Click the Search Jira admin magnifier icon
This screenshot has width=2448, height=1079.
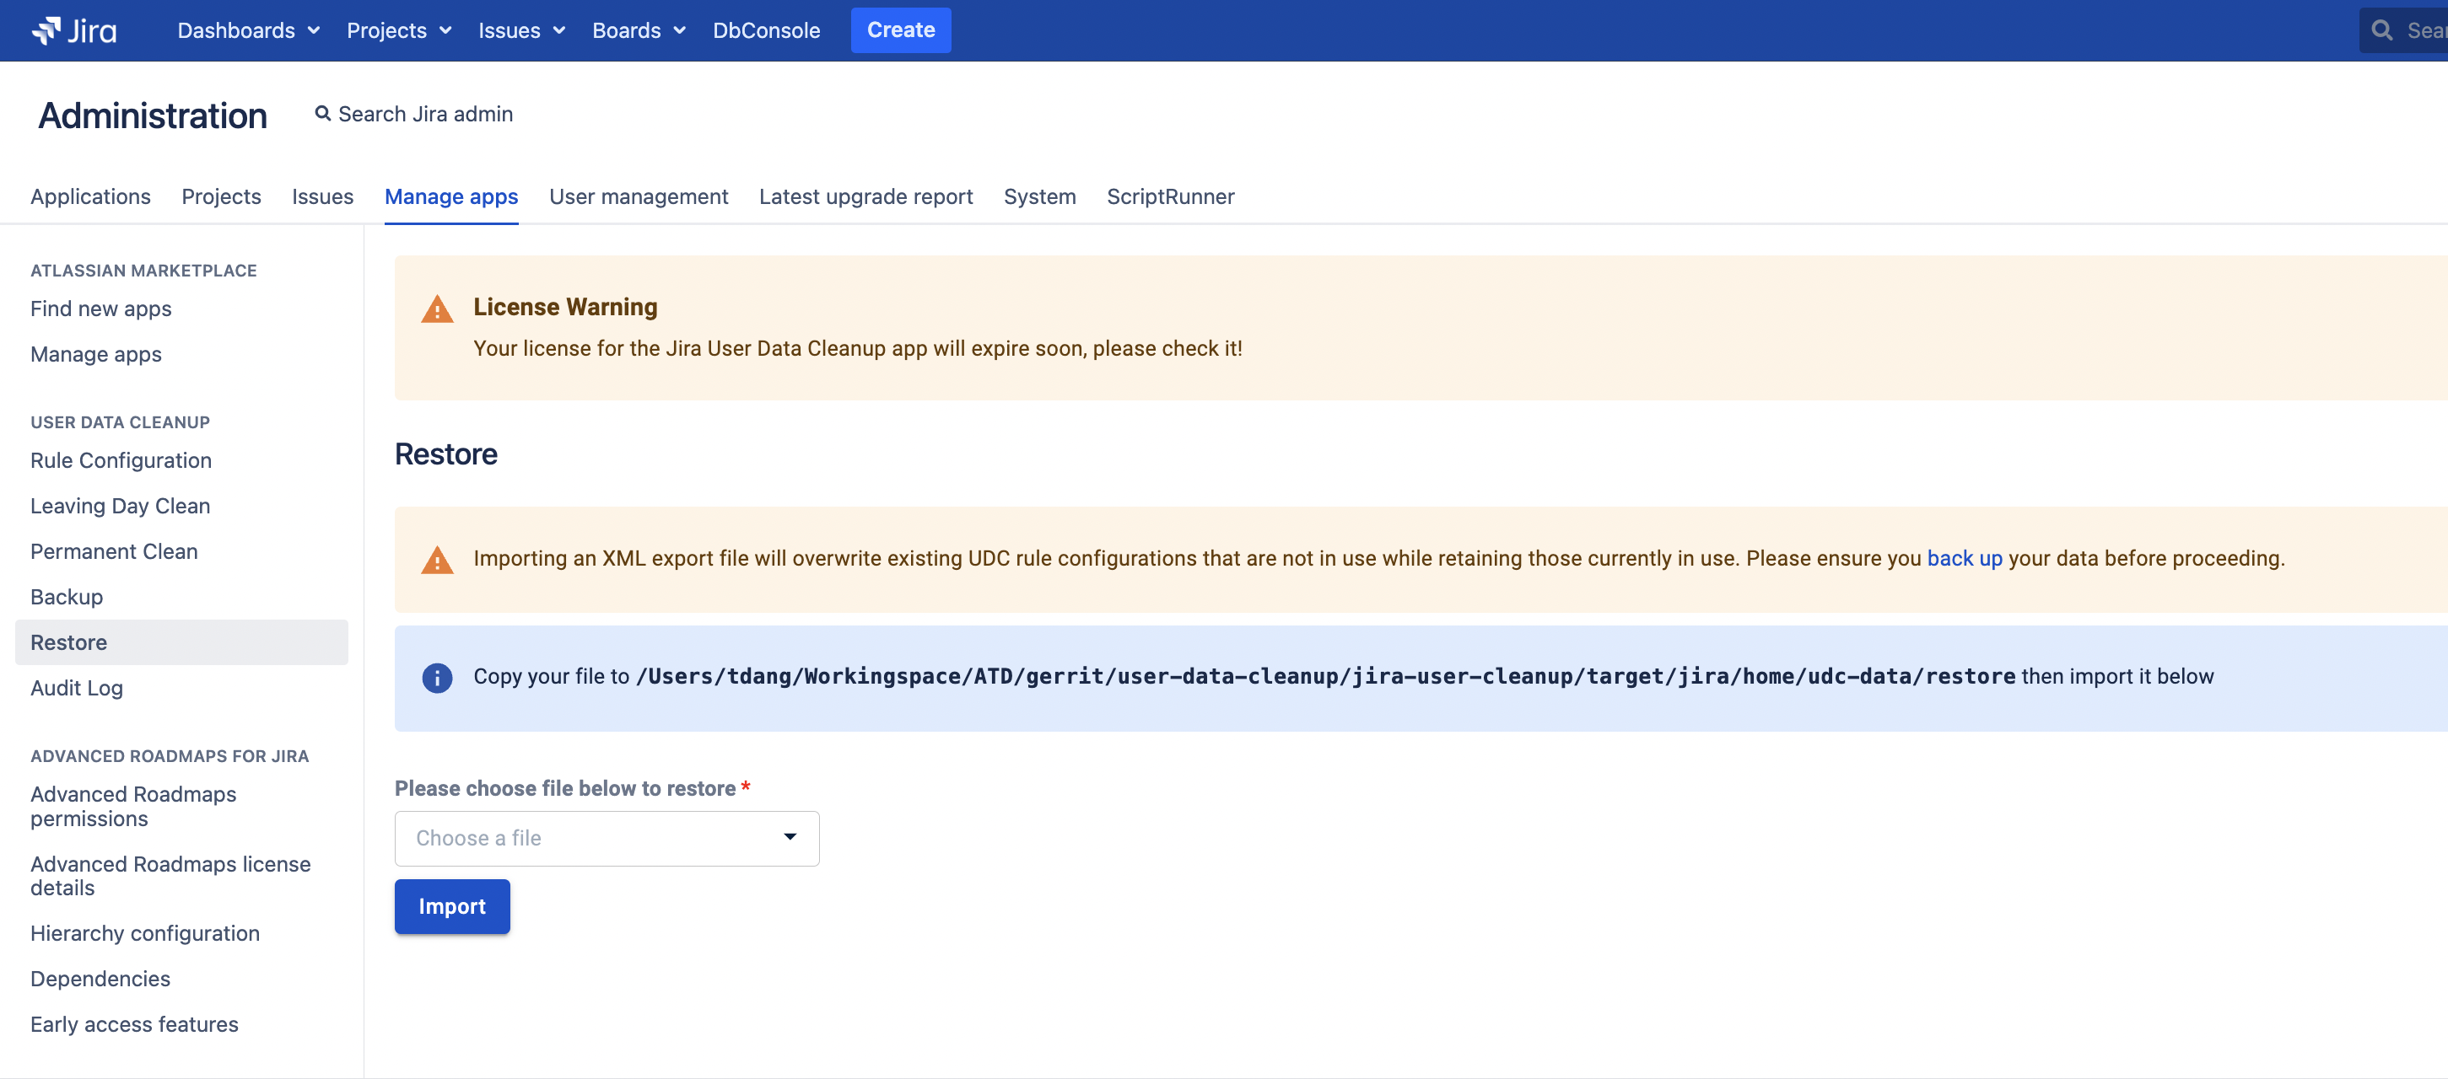point(323,114)
